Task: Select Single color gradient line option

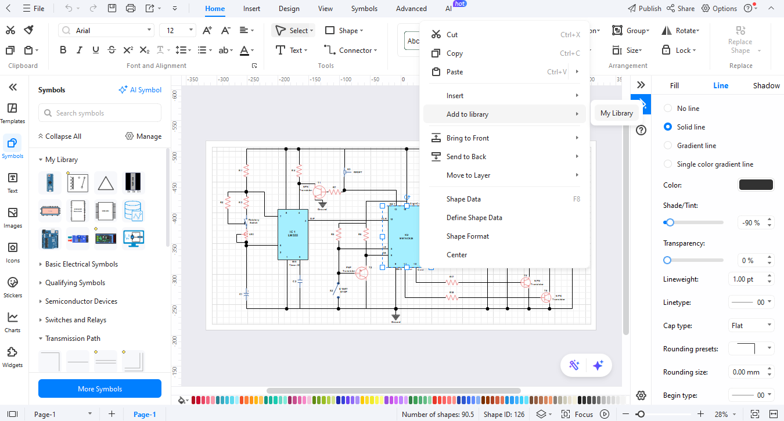Action: pos(668,164)
